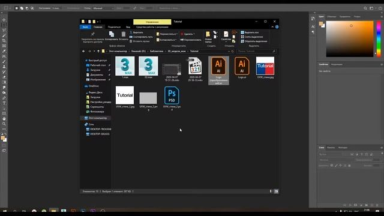Select the Lasso tool
Image resolution: width=384 pixels, height=216 pixels.
point(4,30)
